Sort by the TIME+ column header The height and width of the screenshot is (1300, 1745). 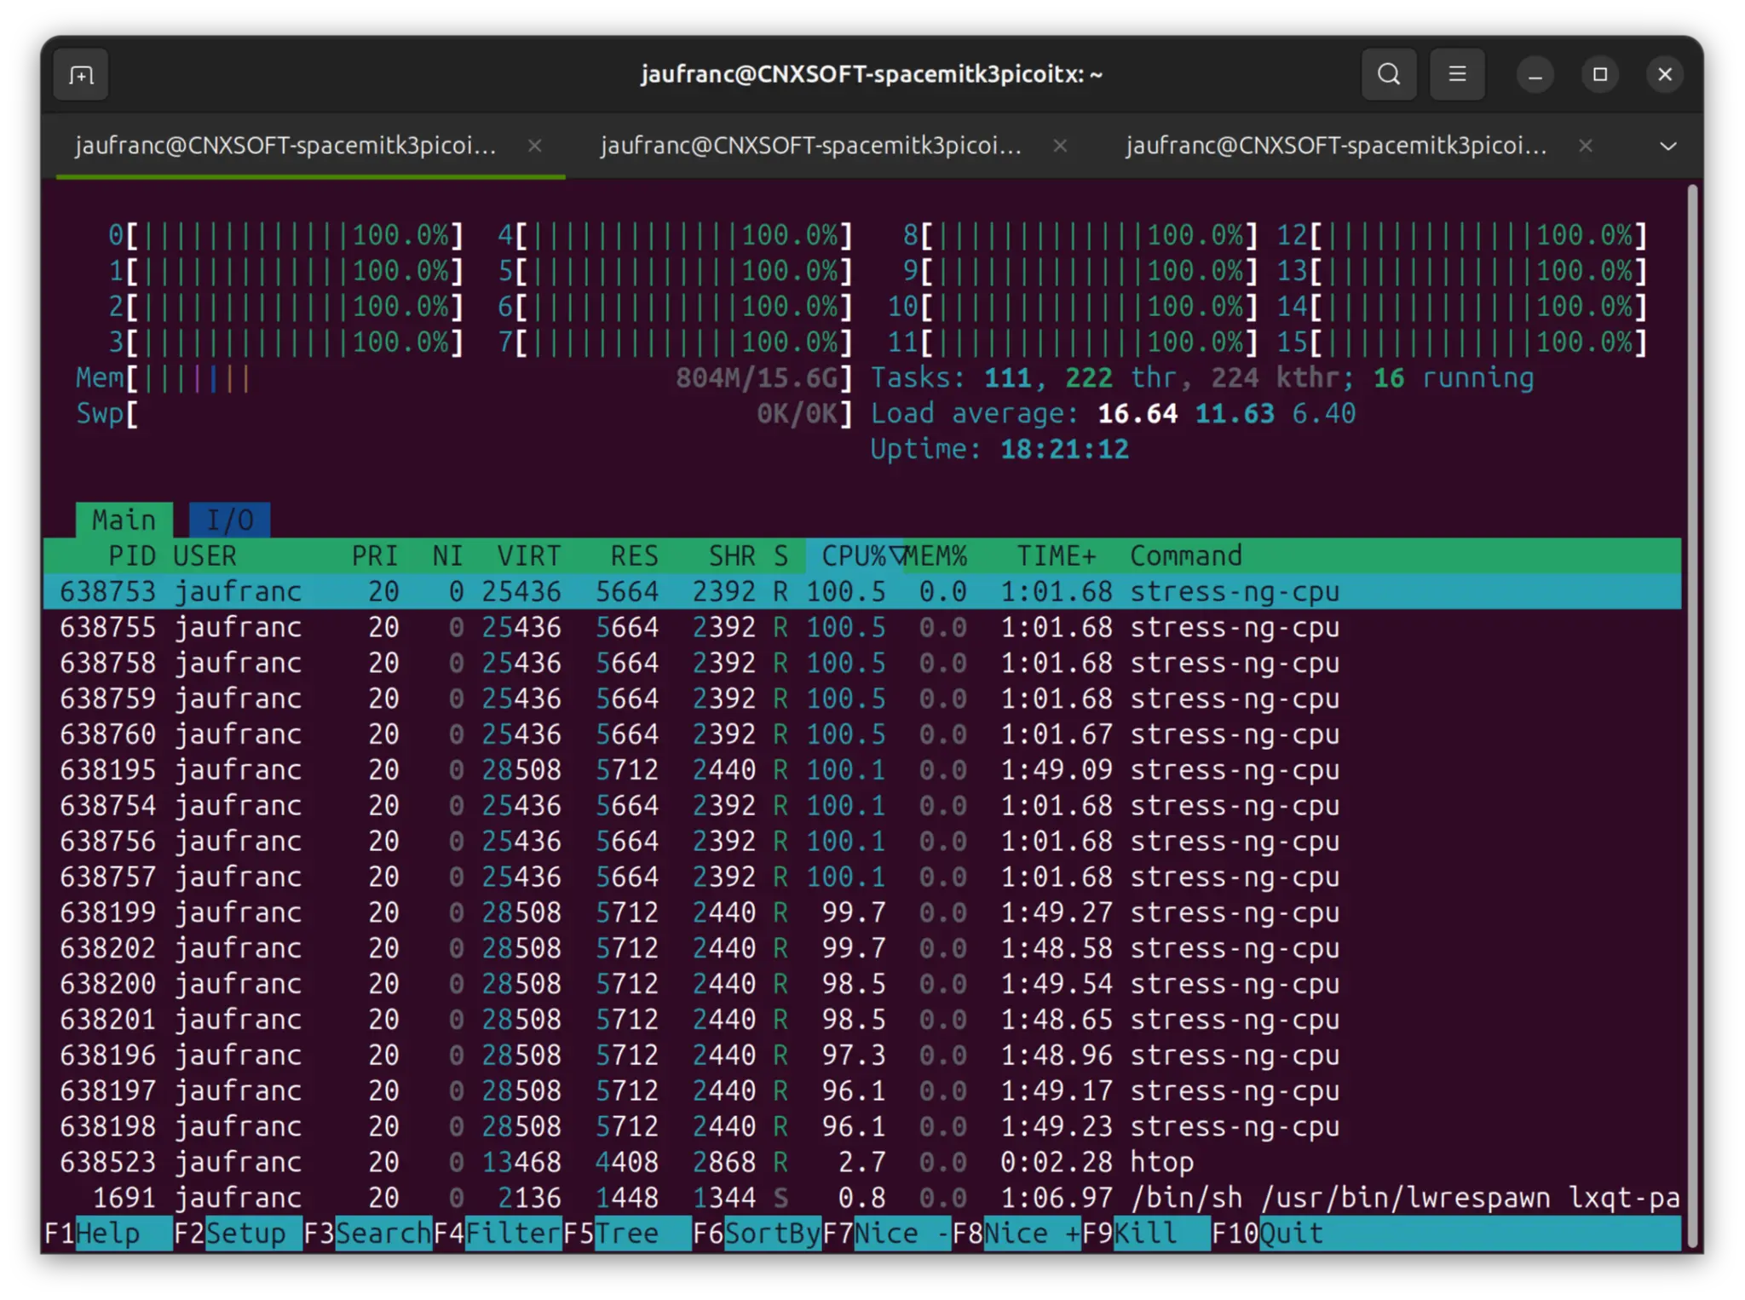(x=1057, y=556)
